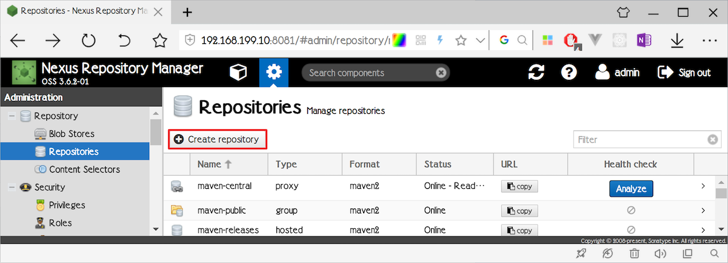The image size is (728, 263).
Task: Open the Administration gear icon
Action: click(274, 72)
